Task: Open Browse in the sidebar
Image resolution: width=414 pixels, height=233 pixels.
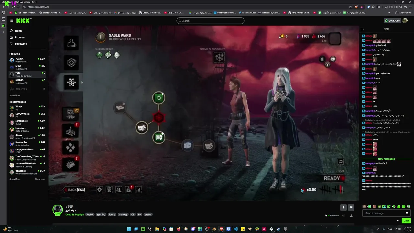Action: coord(17,37)
